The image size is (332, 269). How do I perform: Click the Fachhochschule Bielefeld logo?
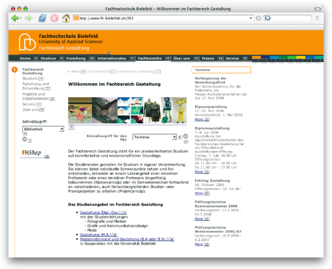coord(27,42)
